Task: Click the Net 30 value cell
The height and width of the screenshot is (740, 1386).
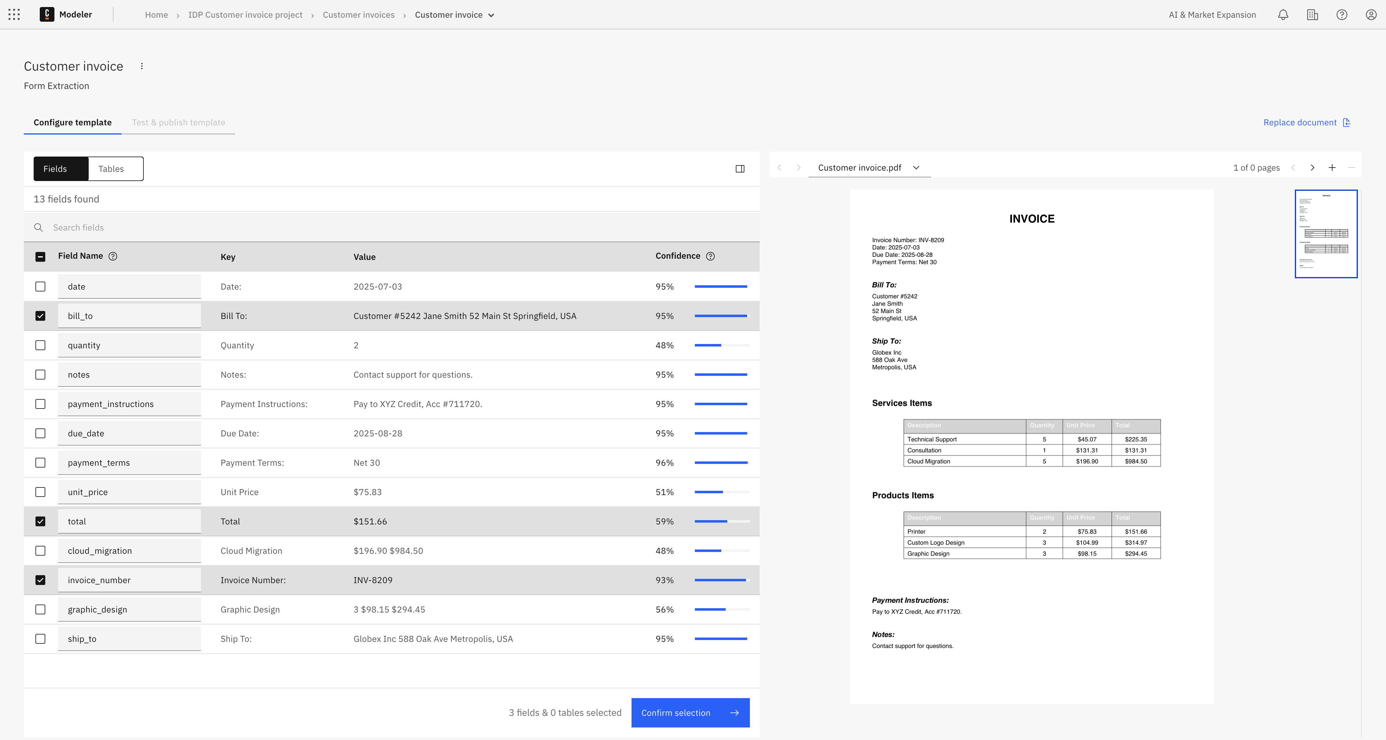Action: pyautogui.click(x=366, y=463)
